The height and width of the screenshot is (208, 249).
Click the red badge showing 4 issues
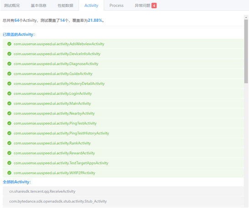[154, 5]
